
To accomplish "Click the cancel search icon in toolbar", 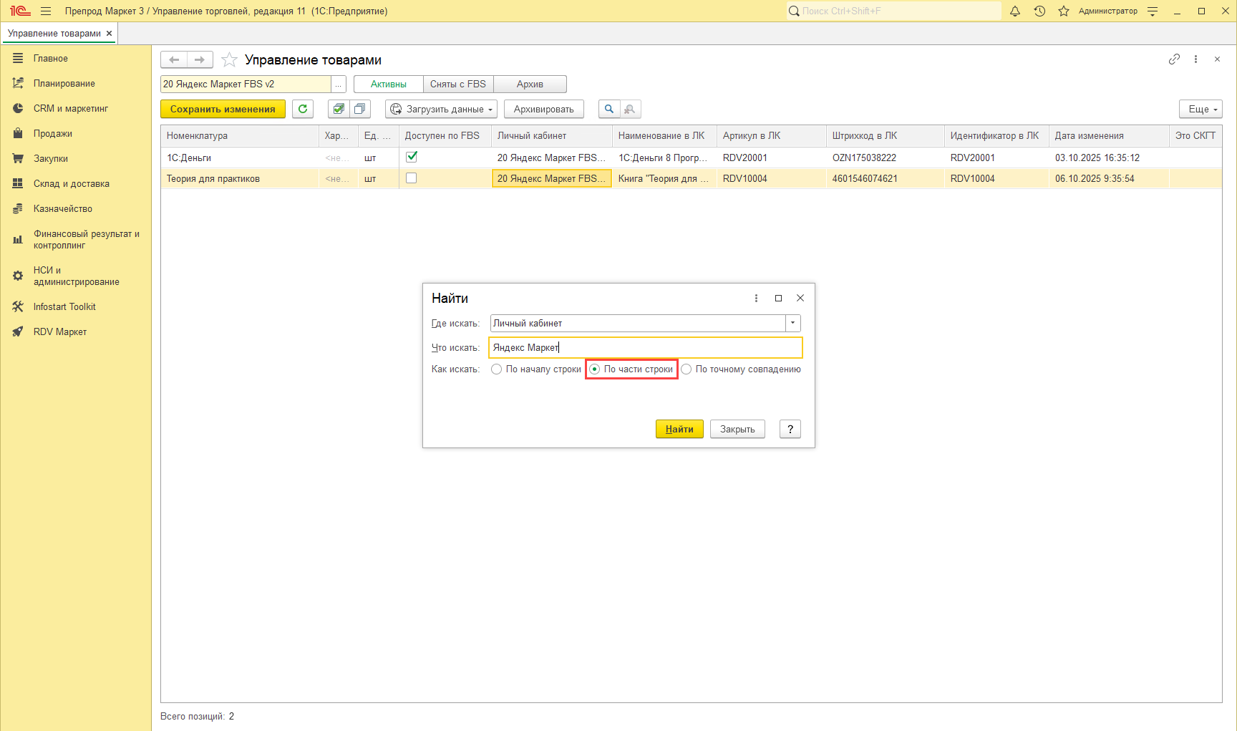I will click(630, 109).
